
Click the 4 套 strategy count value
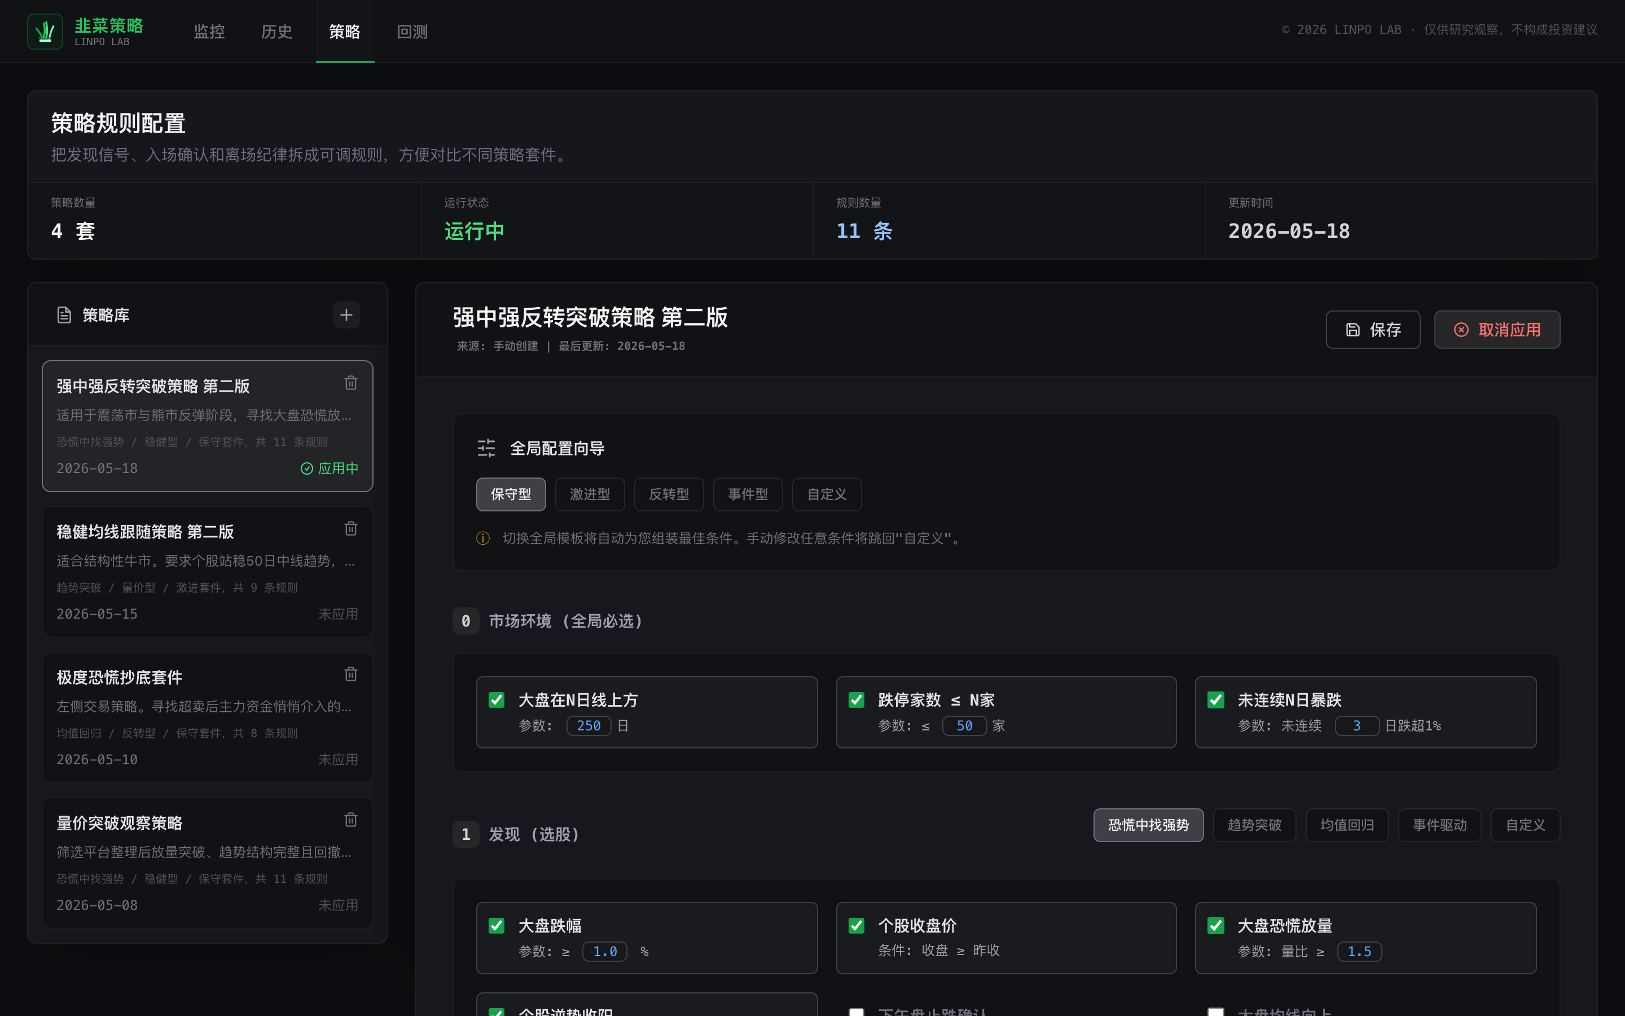[x=73, y=231]
